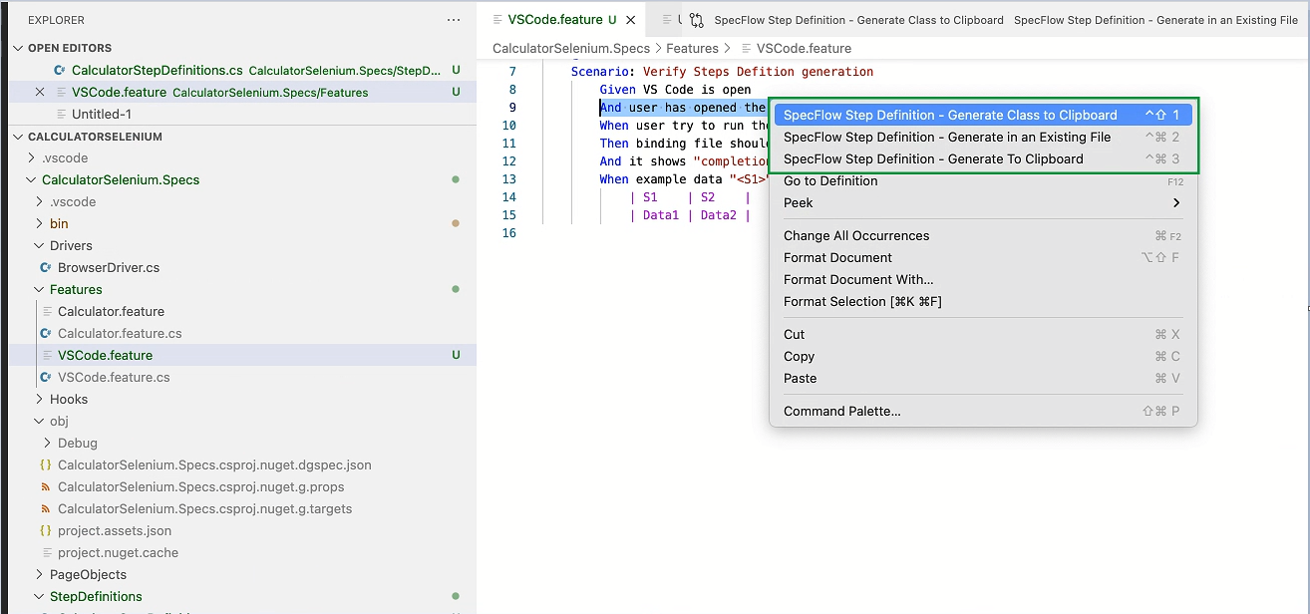Click the EXPLORER panel title

tap(56, 20)
